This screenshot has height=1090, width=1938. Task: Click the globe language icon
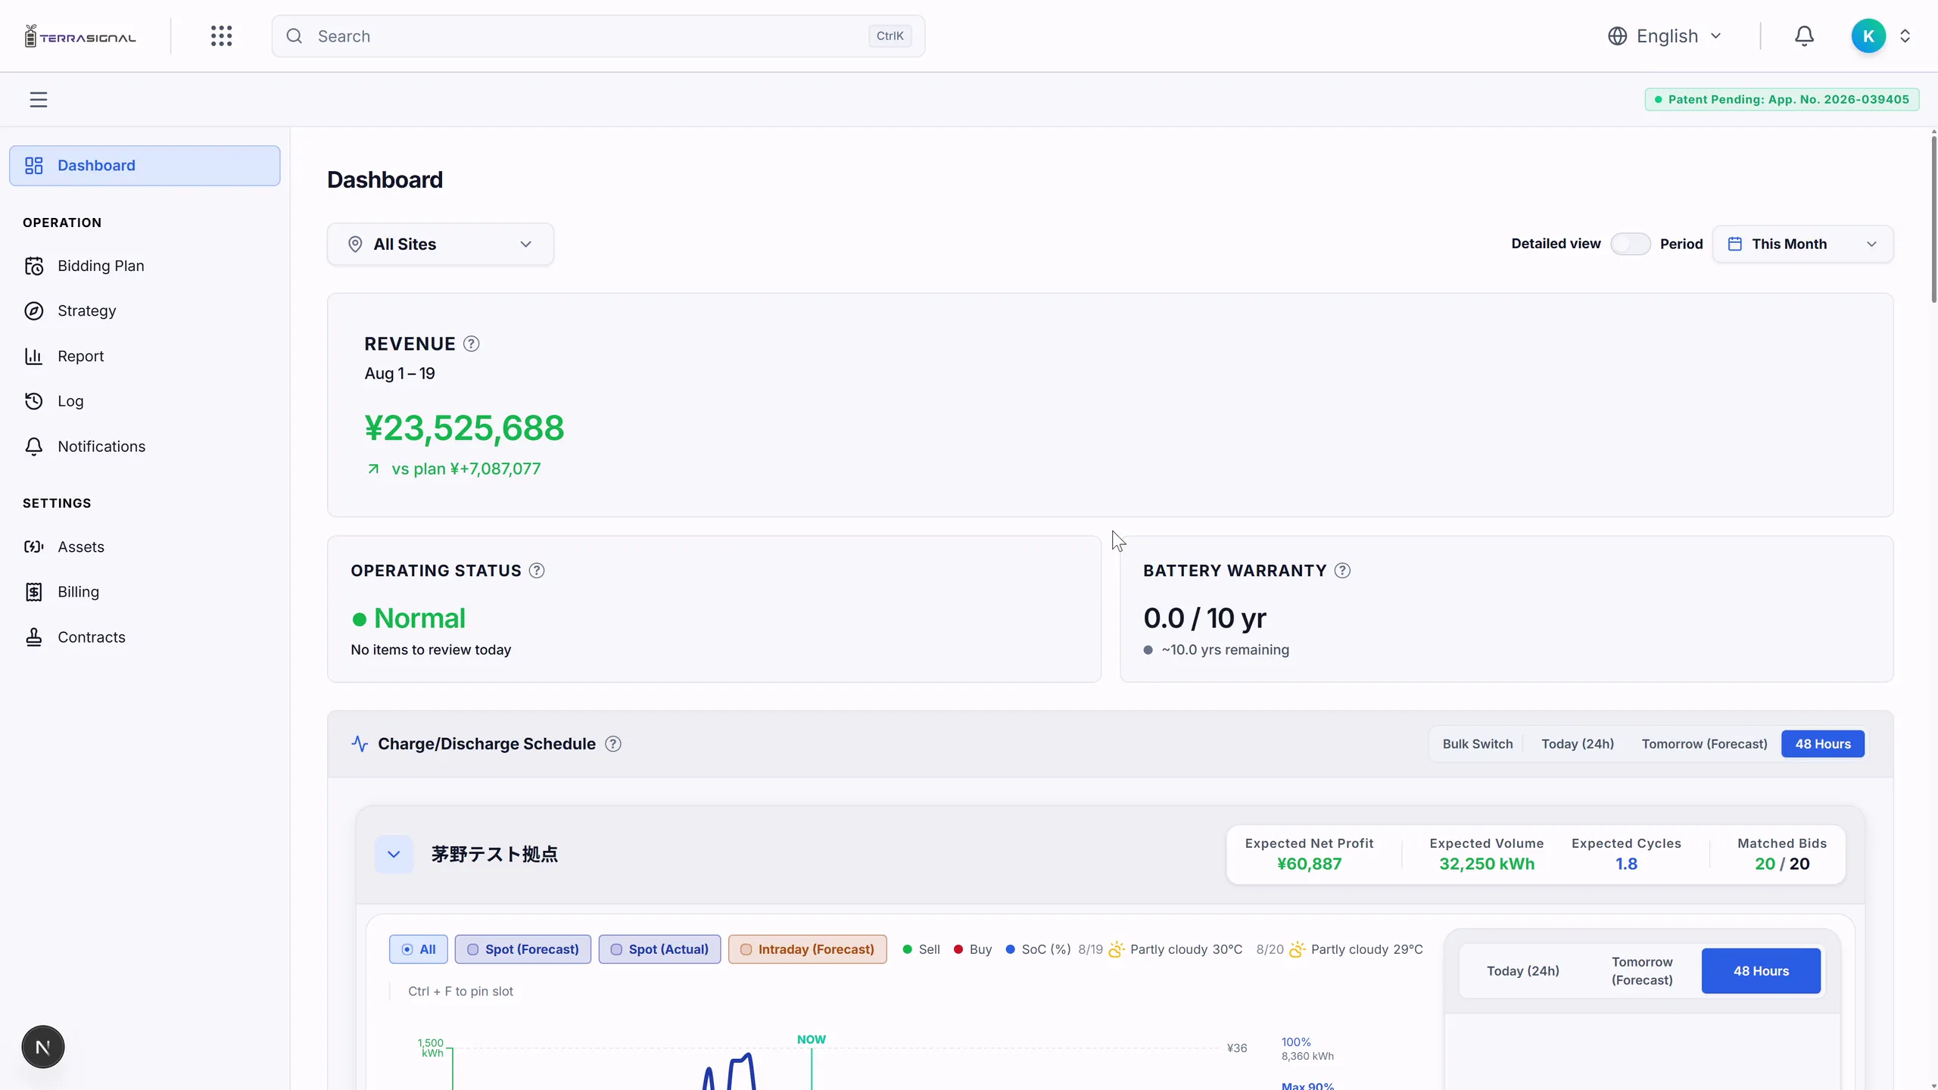click(1617, 36)
